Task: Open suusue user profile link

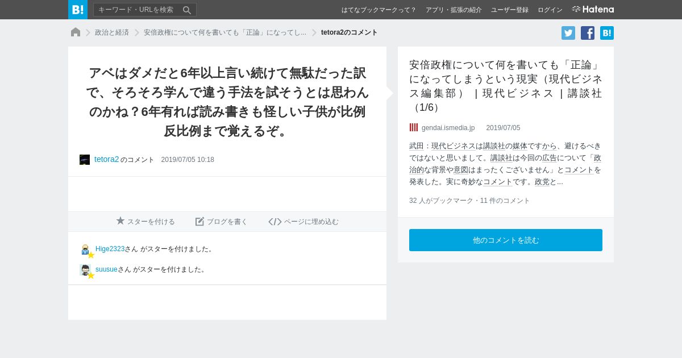Action: 106,269
